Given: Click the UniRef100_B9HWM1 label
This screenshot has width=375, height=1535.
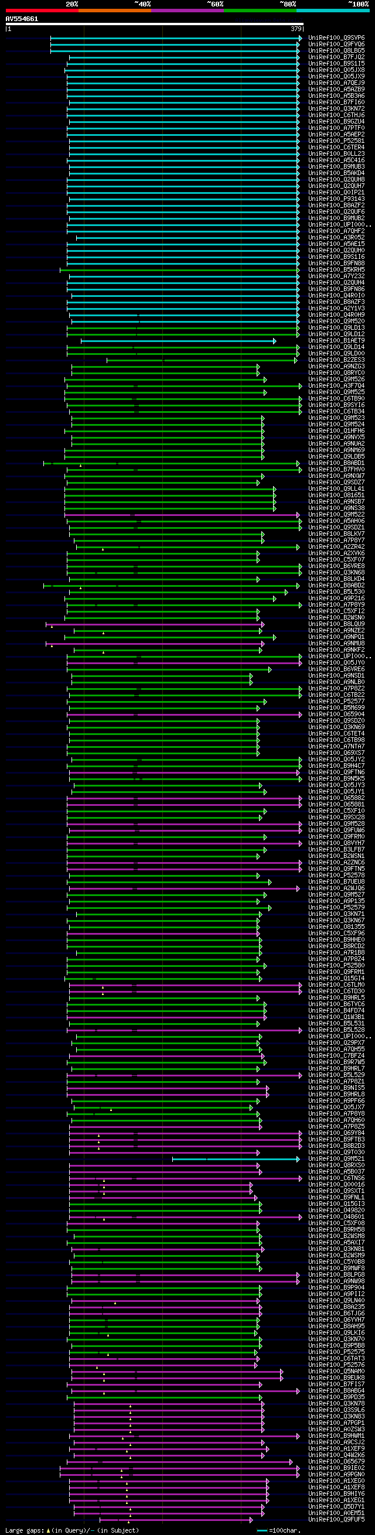Looking at the screenshot, I should click(336, 1436).
